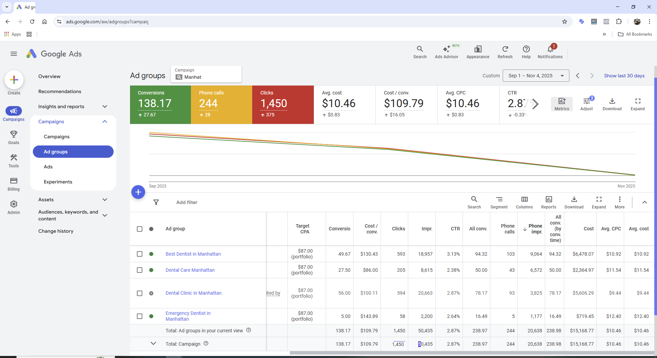Select the green Conversions metric tile
Screen dimensions: 657x358
tap(160, 105)
